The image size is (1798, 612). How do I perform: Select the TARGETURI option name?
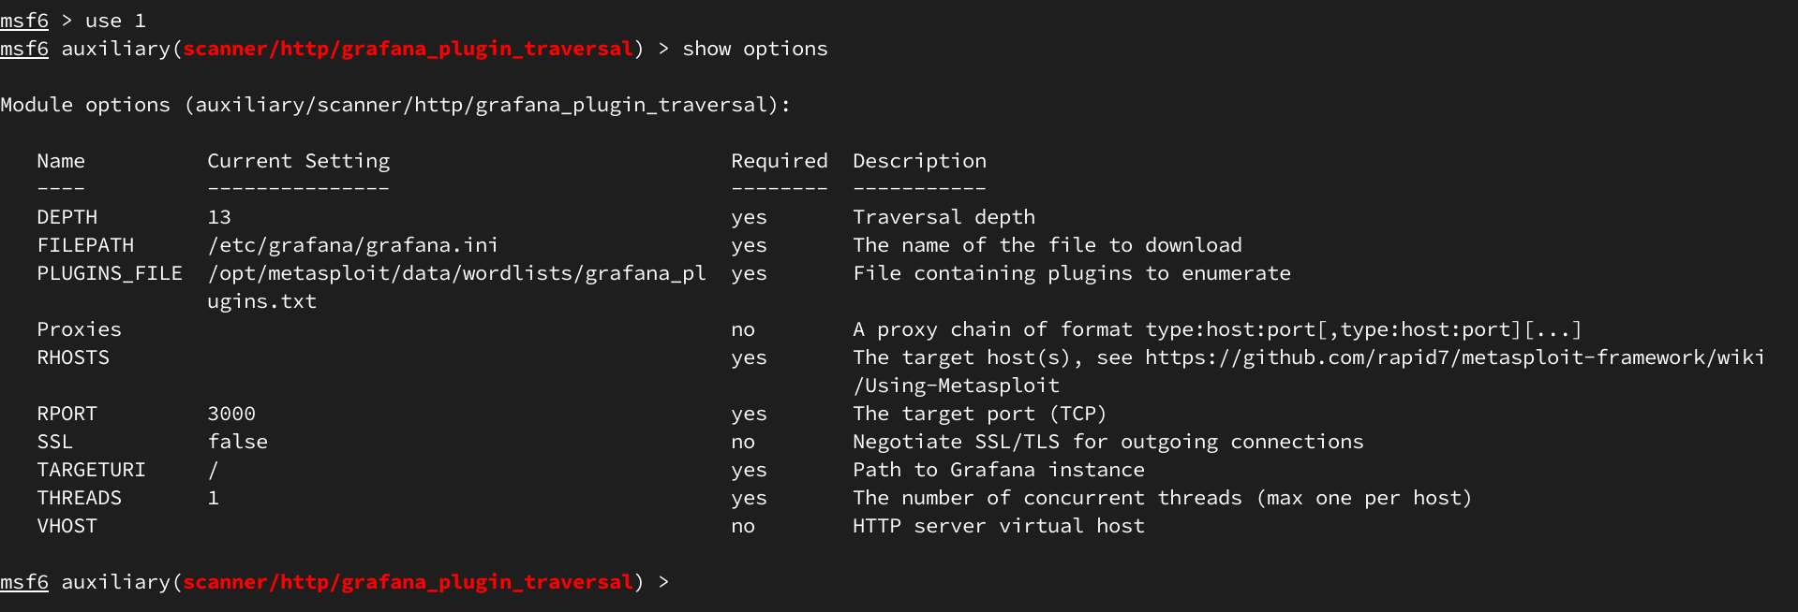pos(92,470)
